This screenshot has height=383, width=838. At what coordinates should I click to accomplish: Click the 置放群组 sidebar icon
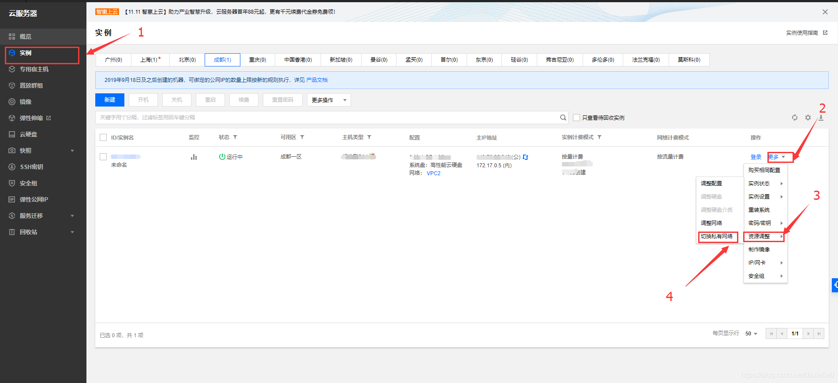pos(12,85)
